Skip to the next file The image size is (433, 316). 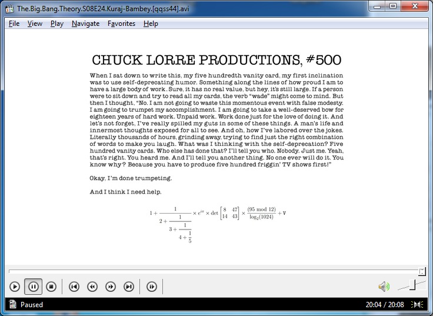tap(129, 287)
